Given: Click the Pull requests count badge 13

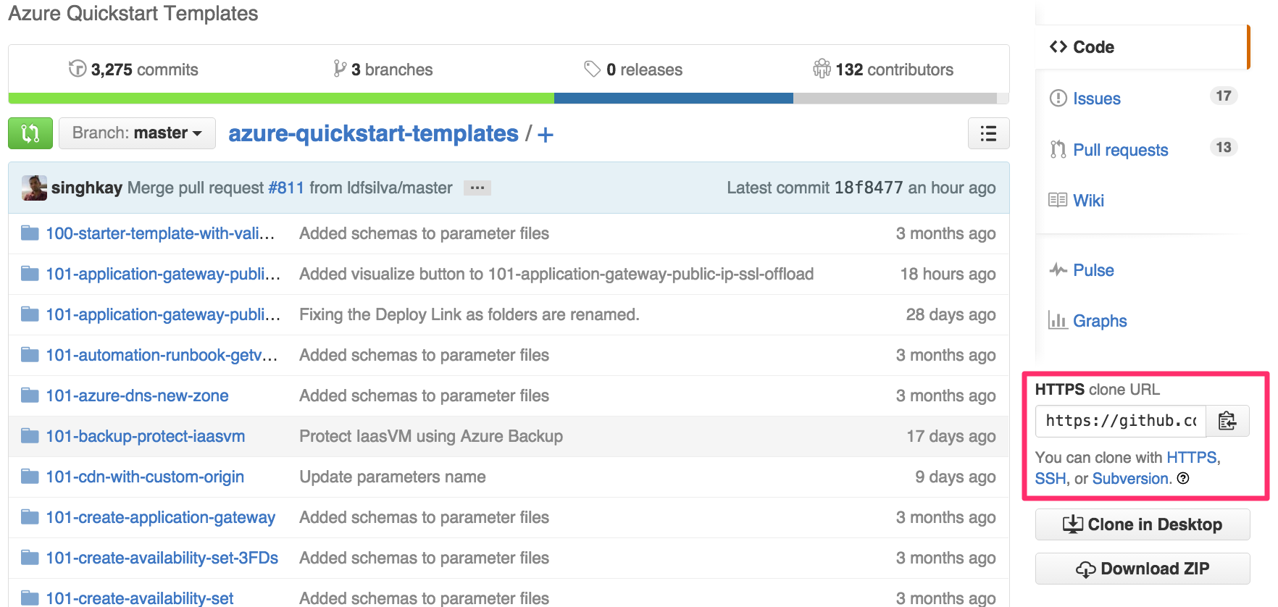Looking at the screenshot, I should (1224, 147).
